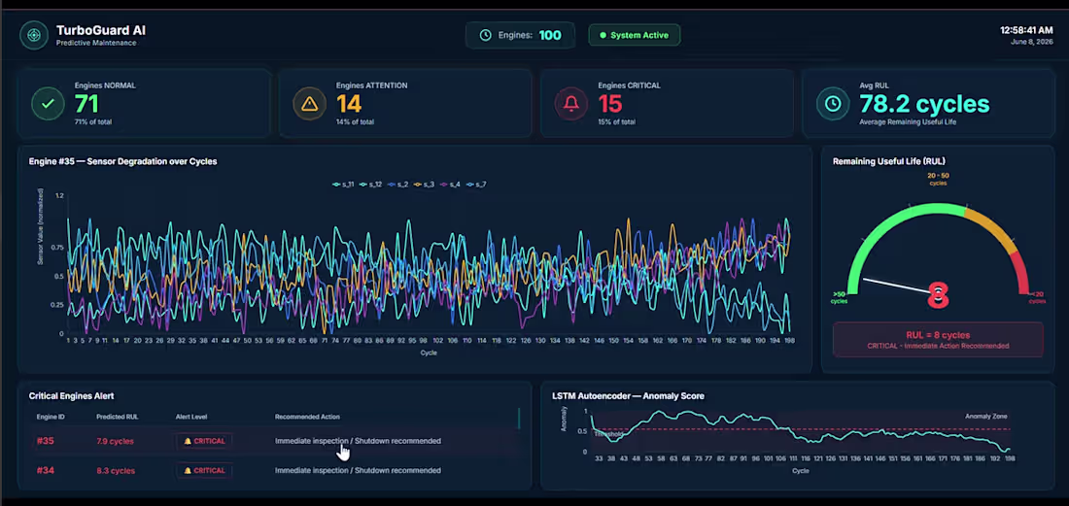Click the Anomaly Zone label
1069x506 pixels.
(985, 416)
